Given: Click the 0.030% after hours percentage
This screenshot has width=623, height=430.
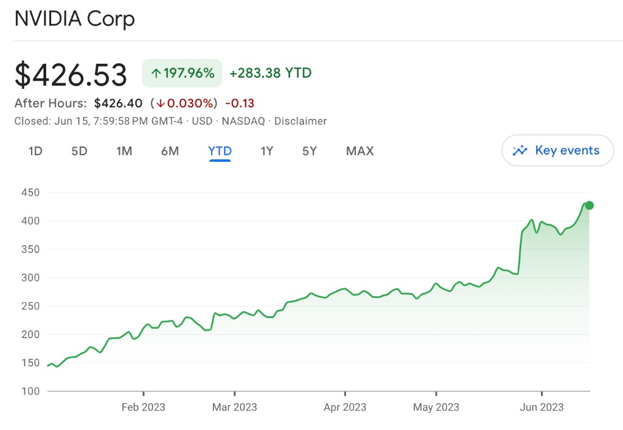Looking at the screenshot, I should (x=190, y=103).
